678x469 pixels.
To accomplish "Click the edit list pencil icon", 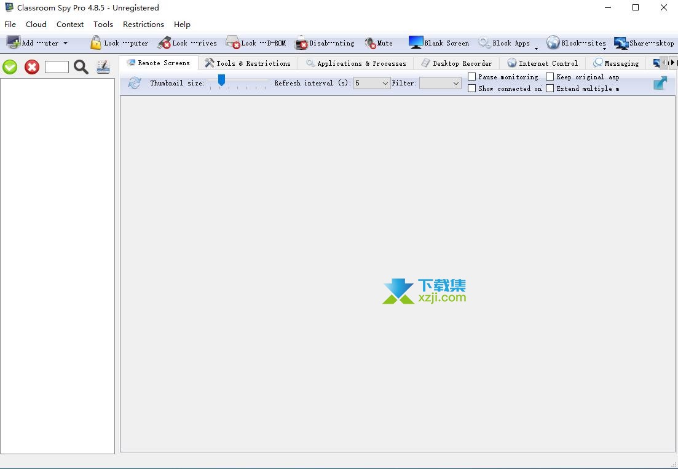I will point(103,67).
